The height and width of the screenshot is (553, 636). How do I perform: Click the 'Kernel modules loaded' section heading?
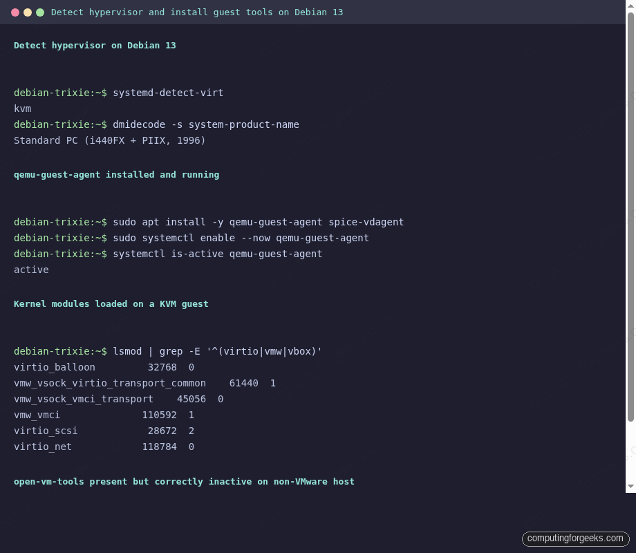(111, 303)
